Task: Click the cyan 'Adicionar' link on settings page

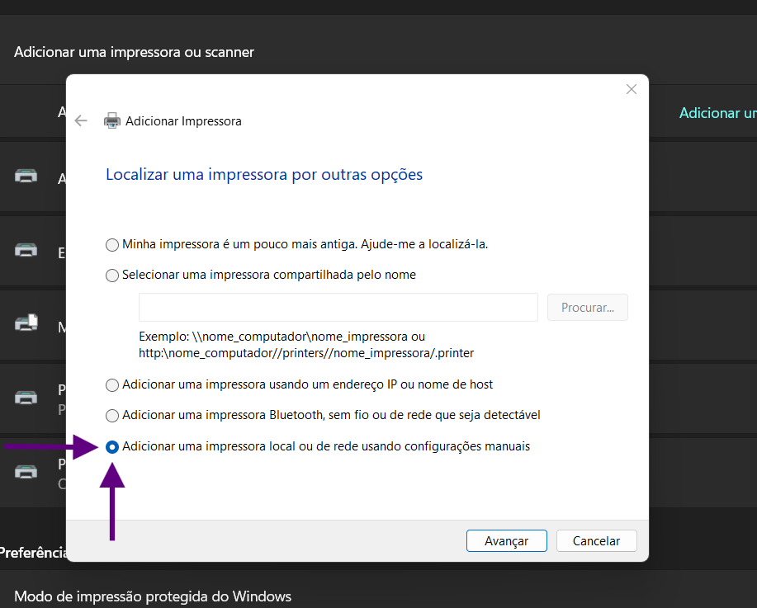Action: (x=717, y=113)
